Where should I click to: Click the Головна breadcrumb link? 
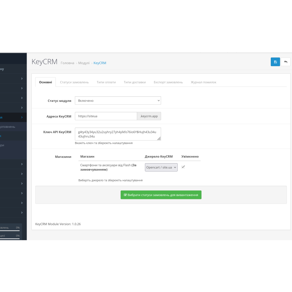tap(67, 63)
